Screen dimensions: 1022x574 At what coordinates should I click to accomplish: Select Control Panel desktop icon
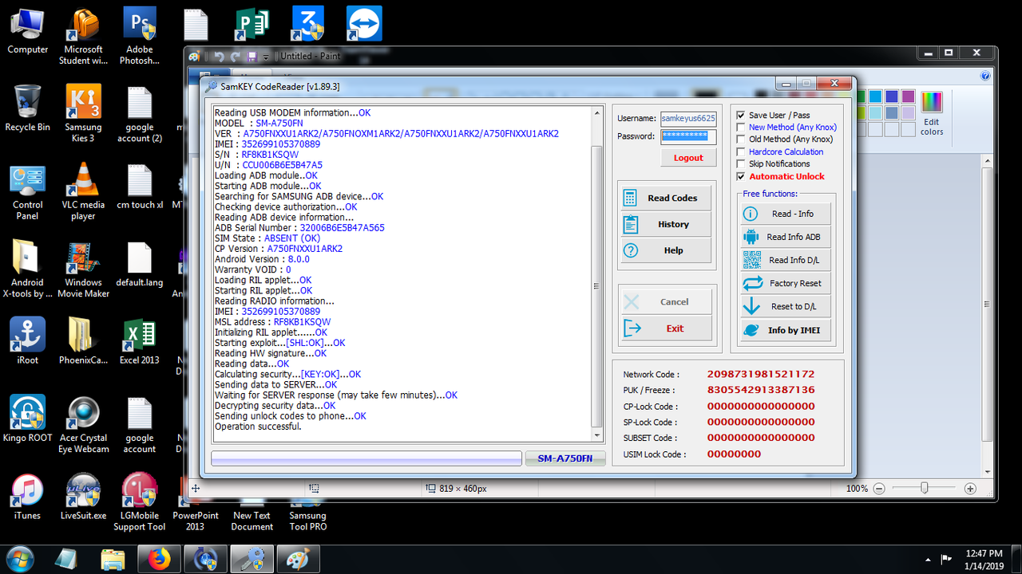tap(27, 192)
